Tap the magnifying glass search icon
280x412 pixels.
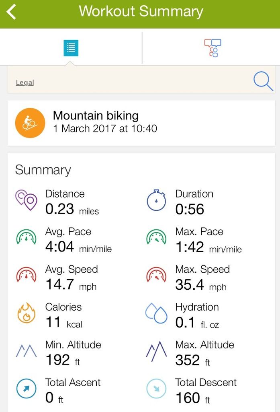(x=263, y=81)
